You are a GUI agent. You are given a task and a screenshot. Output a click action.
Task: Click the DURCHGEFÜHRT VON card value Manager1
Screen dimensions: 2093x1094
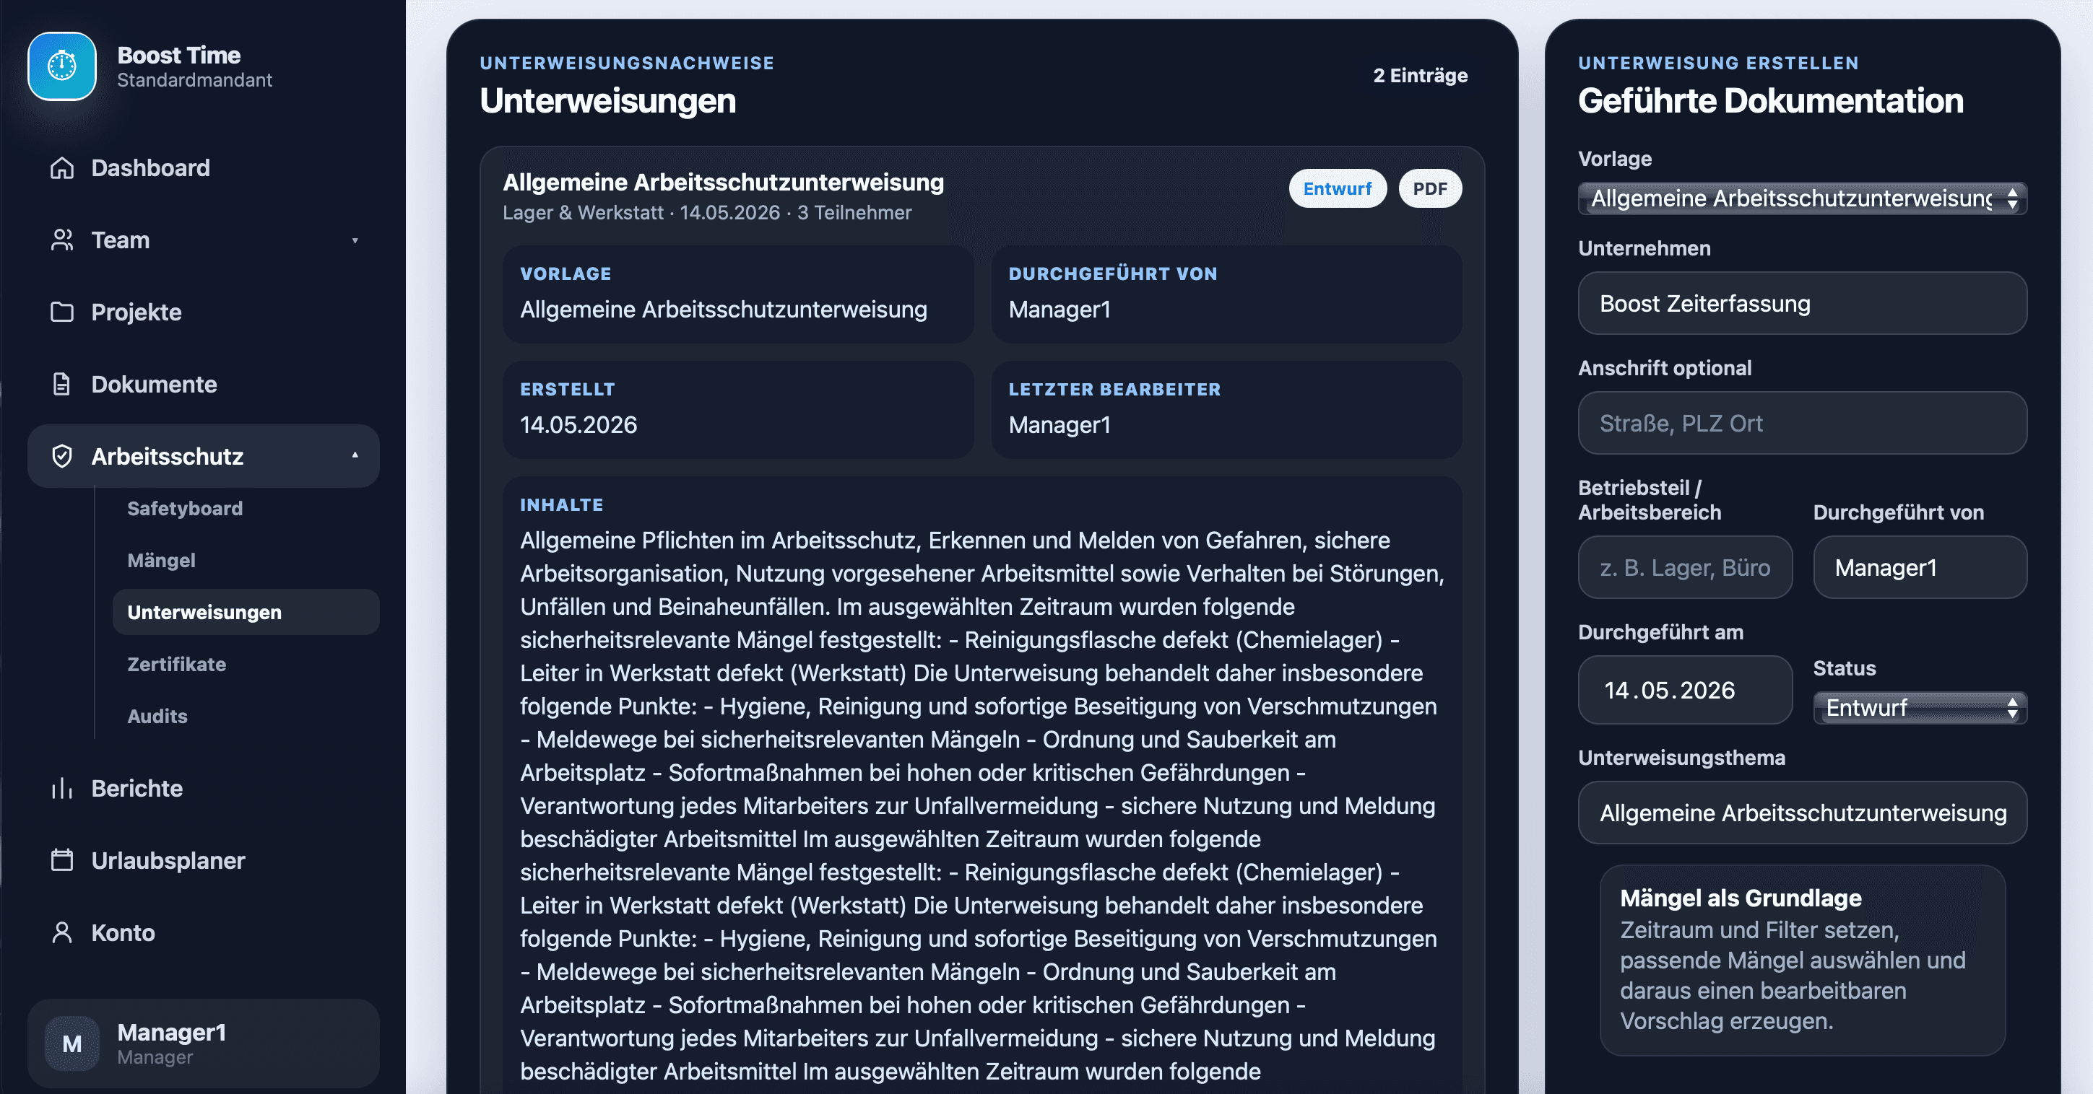[1059, 310]
